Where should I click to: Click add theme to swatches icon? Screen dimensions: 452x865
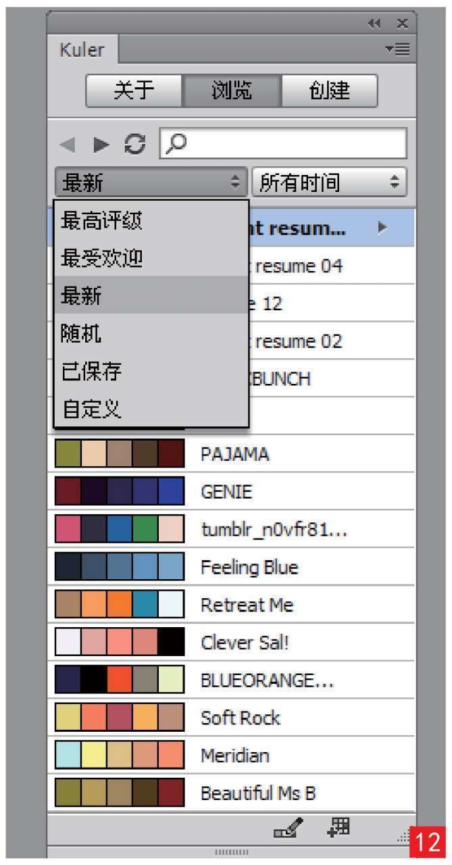click(x=338, y=826)
